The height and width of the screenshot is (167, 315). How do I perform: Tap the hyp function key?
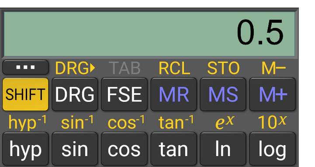[25, 149]
